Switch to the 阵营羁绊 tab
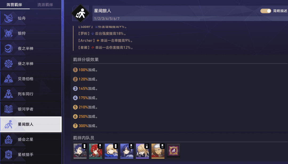This screenshot has width=288, height=164. [14, 5]
